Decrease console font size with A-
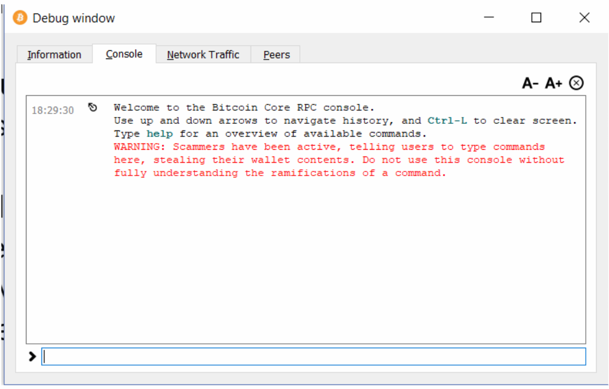The image size is (609, 389). pyautogui.click(x=530, y=83)
